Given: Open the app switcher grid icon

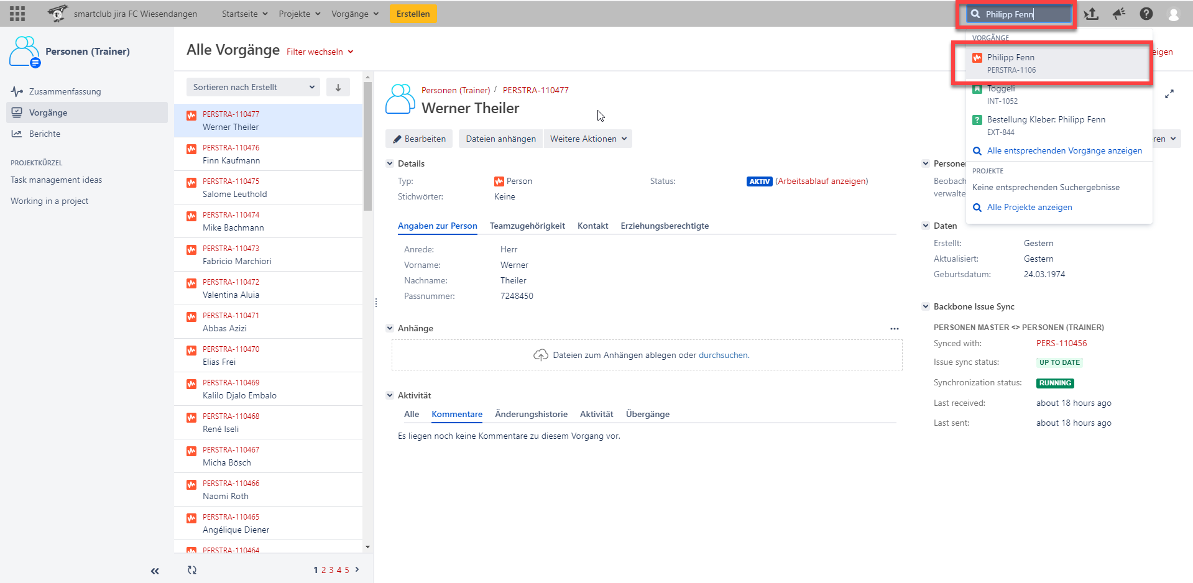Looking at the screenshot, I should (x=17, y=14).
